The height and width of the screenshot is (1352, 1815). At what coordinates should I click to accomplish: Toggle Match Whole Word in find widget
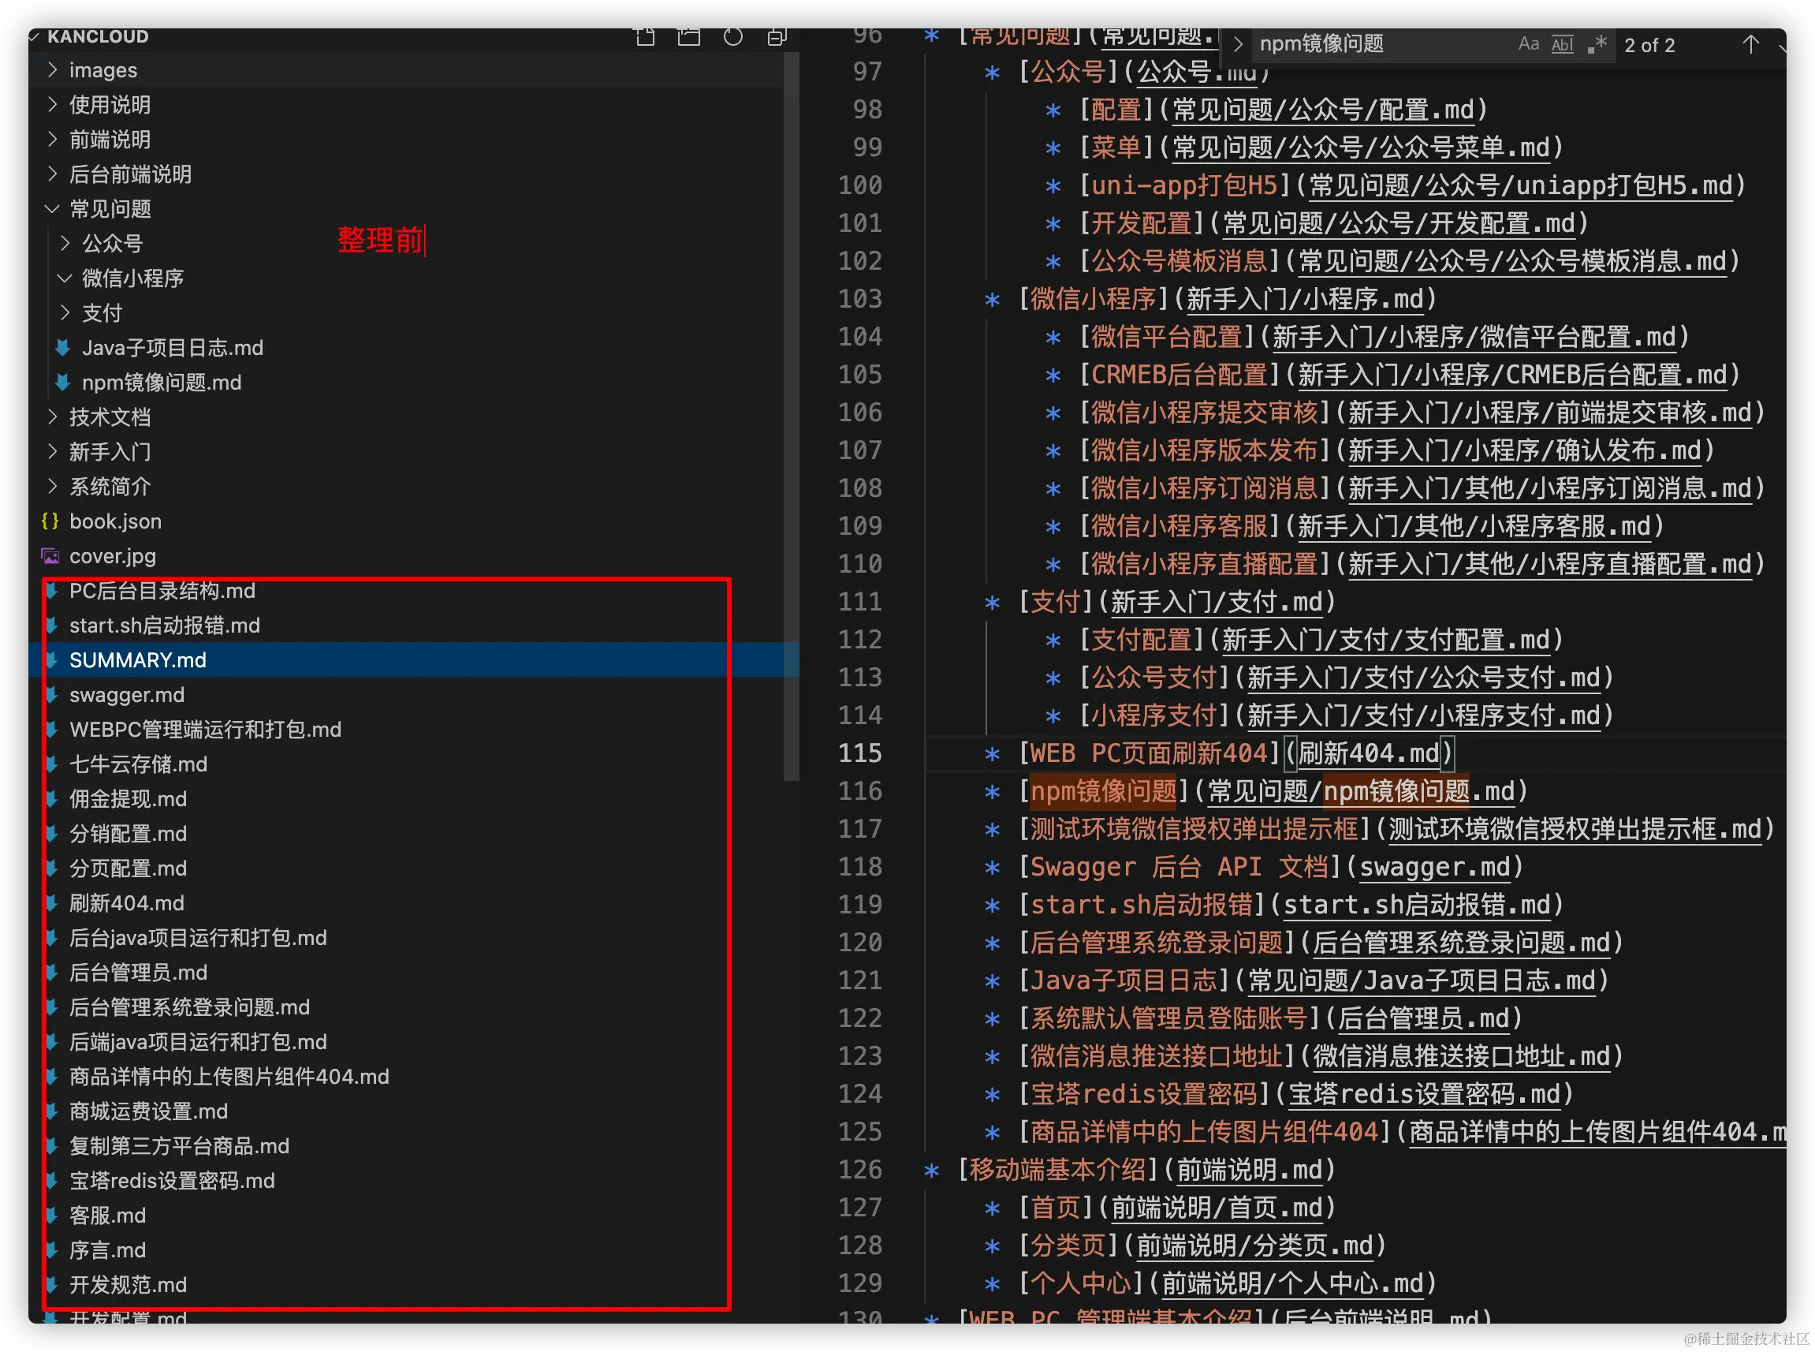click(1562, 44)
